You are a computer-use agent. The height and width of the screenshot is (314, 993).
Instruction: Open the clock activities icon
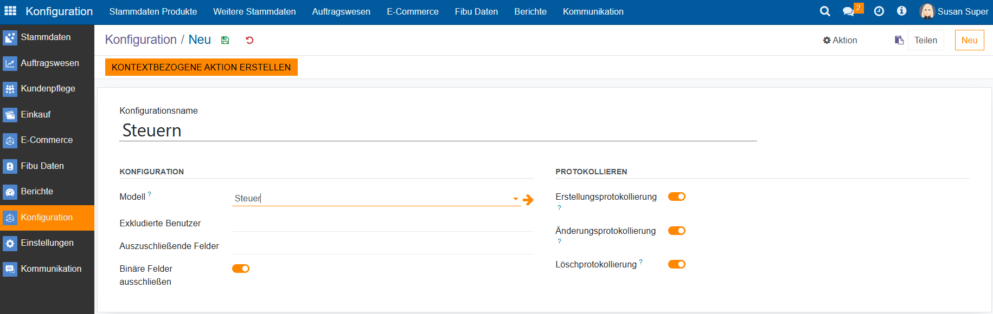click(879, 11)
